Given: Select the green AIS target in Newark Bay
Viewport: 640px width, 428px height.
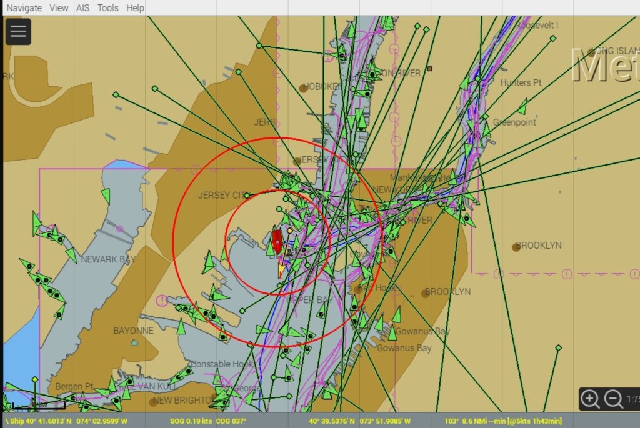Looking at the screenshot, I should [71, 254].
